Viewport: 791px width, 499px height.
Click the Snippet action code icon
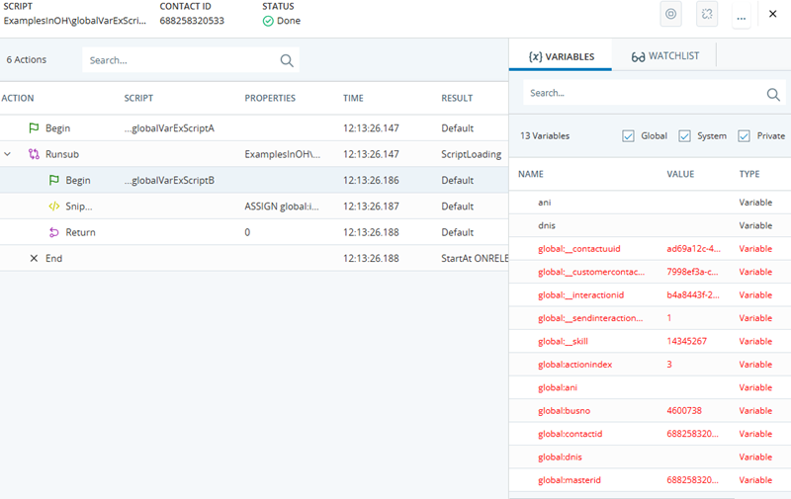coord(54,207)
